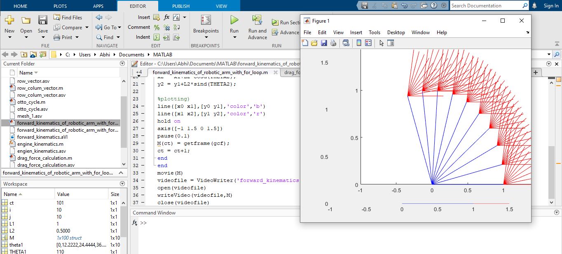Select forward_kinematics_of_robotic_arm_with_for_loop.m editor tab
This screenshot has height=254, width=562.
(x=210, y=72)
